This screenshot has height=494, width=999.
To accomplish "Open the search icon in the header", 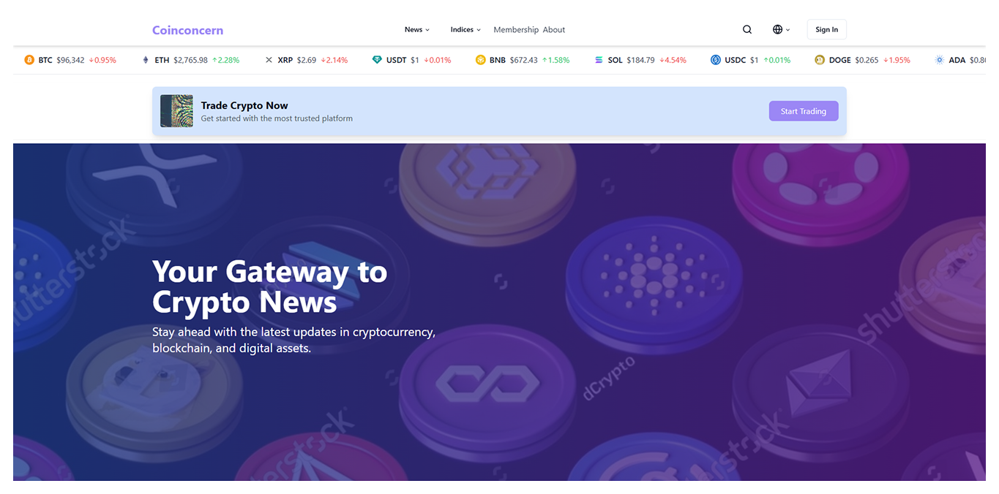I will tap(747, 30).
